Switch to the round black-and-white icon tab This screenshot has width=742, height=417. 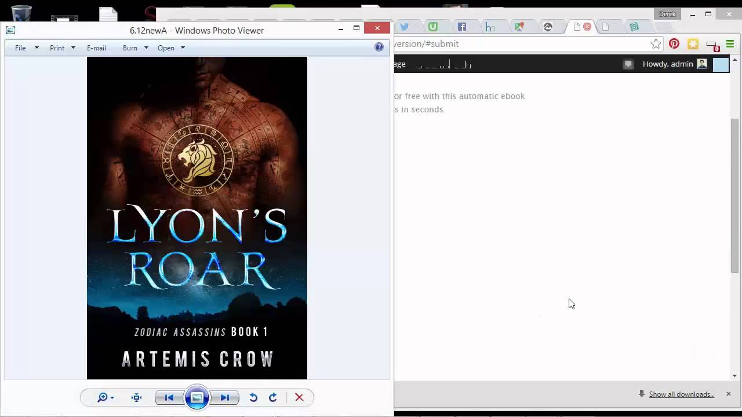[x=548, y=27]
